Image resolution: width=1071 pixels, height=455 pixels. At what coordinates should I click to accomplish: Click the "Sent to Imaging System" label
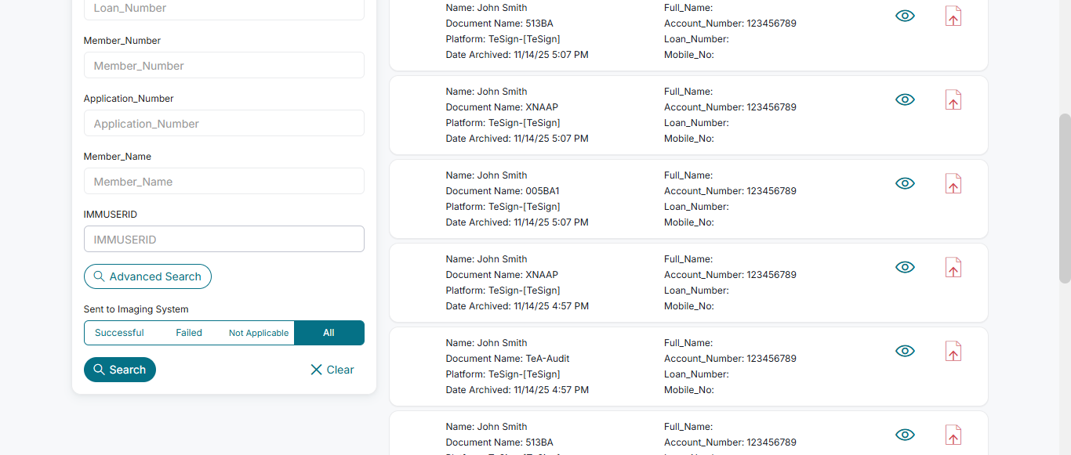click(136, 309)
